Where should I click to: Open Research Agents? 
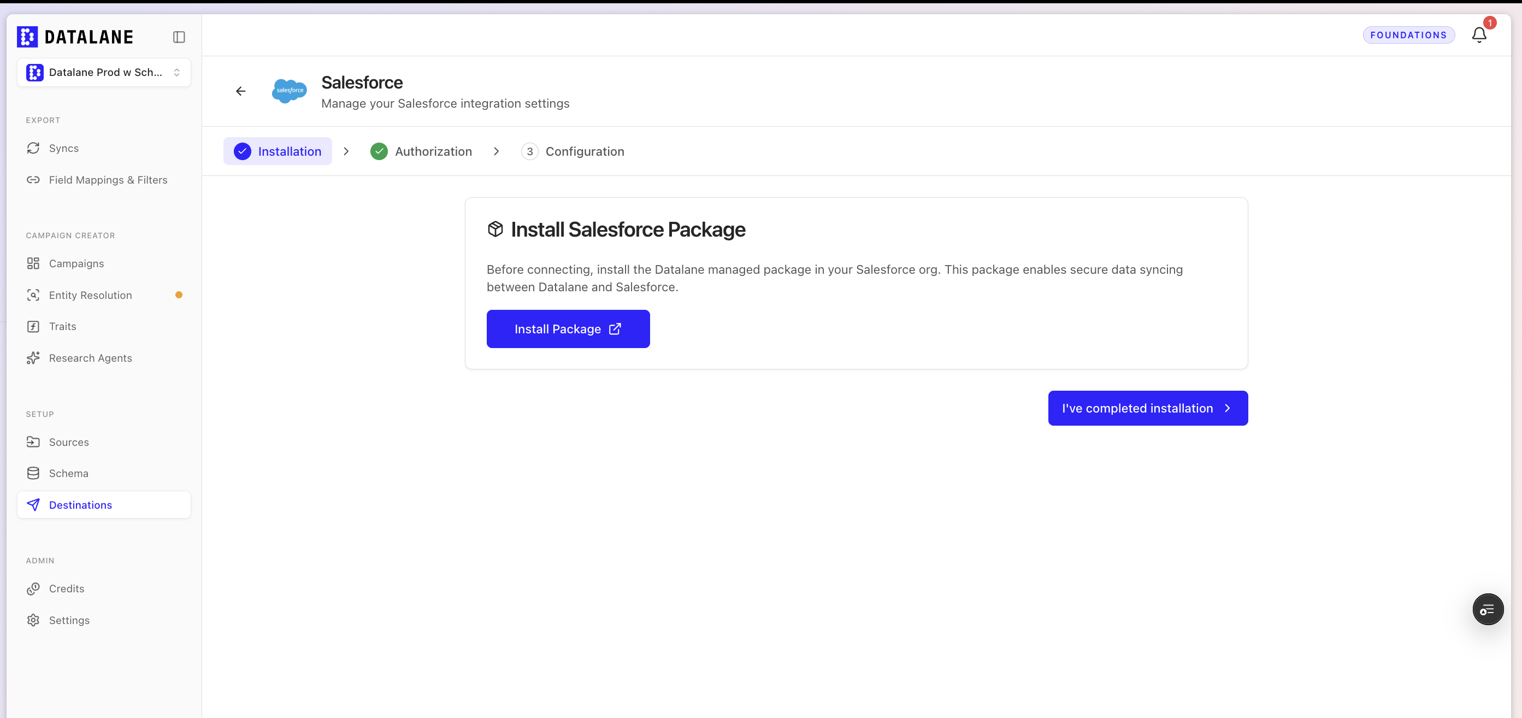click(x=104, y=358)
